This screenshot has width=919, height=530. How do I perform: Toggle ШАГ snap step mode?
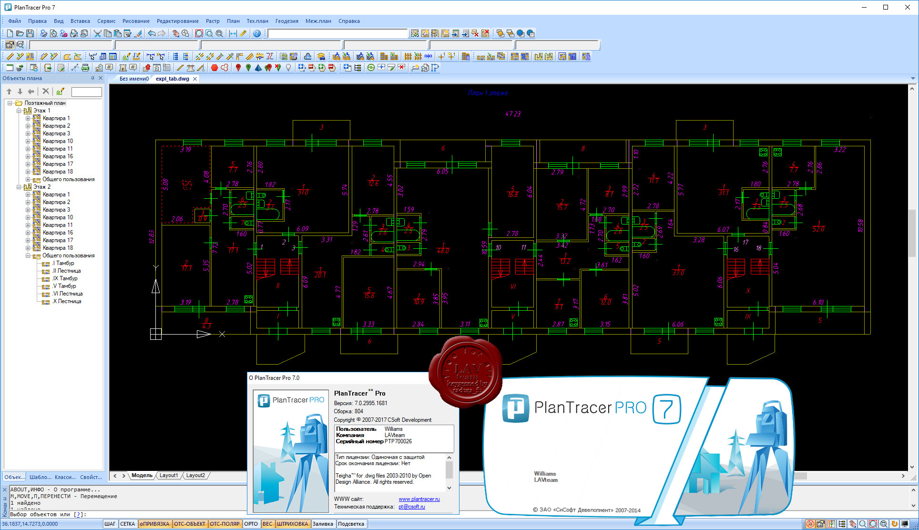click(x=110, y=524)
